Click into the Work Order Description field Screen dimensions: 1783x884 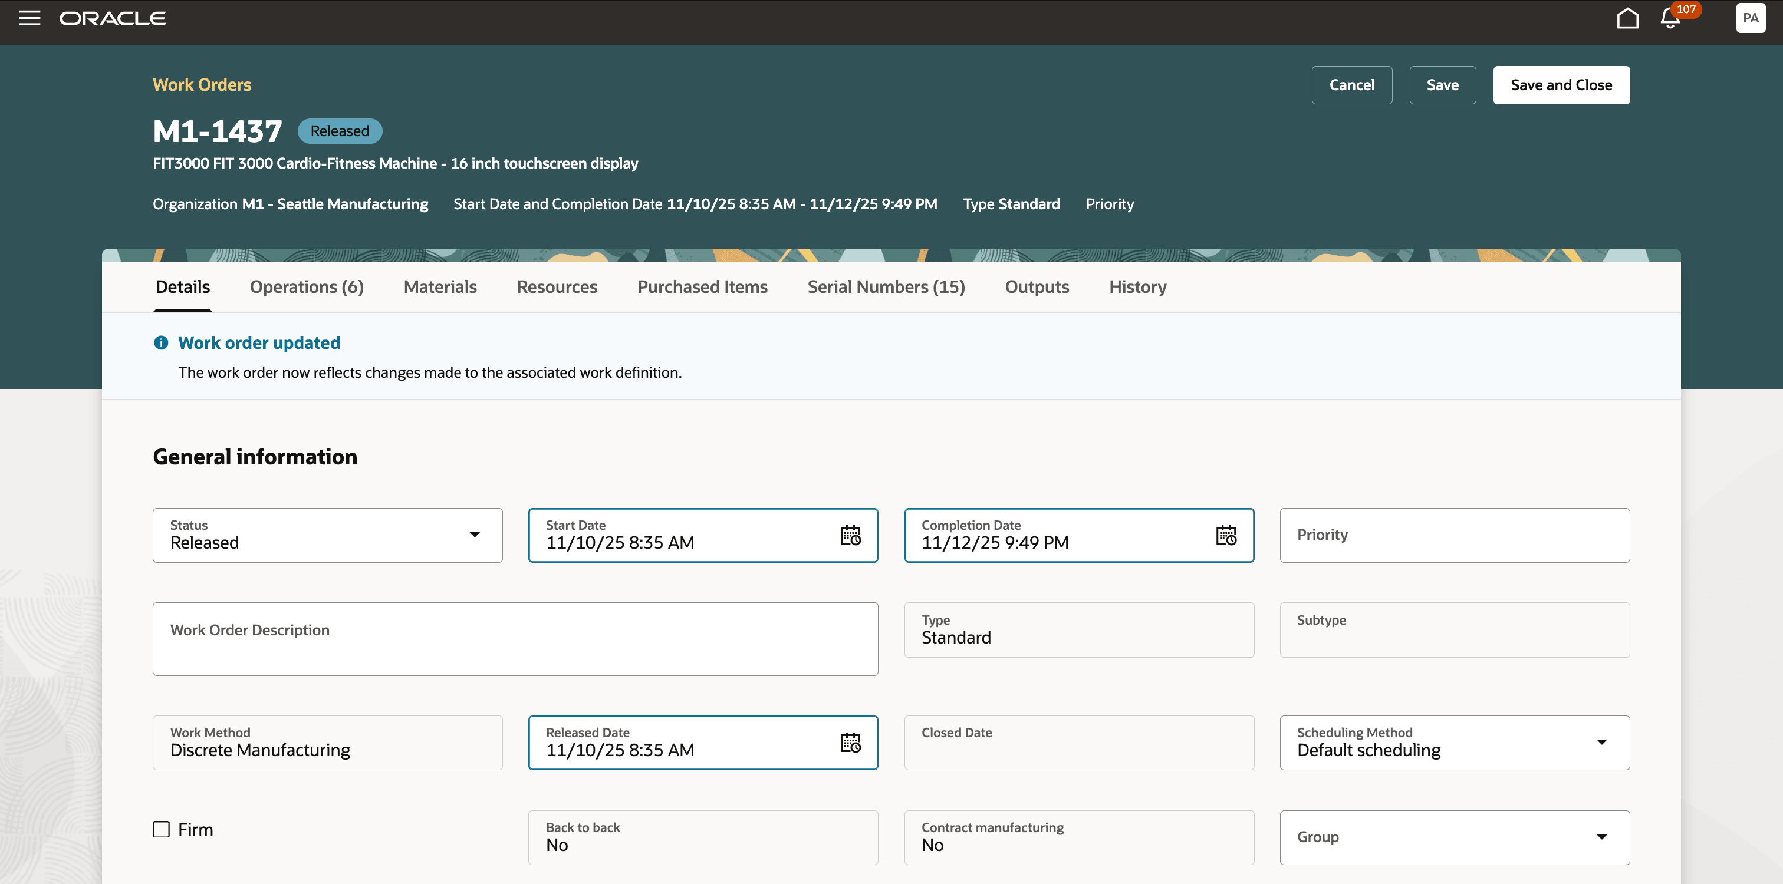coord(514,639)
